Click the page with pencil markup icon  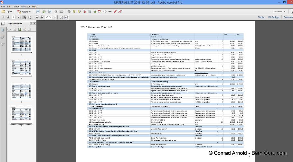click(90, 12)
